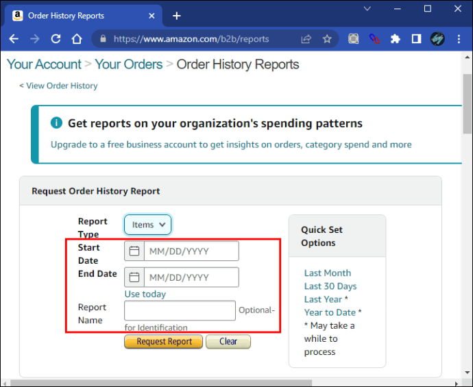Open the browser home page icon

click(77, 39)
